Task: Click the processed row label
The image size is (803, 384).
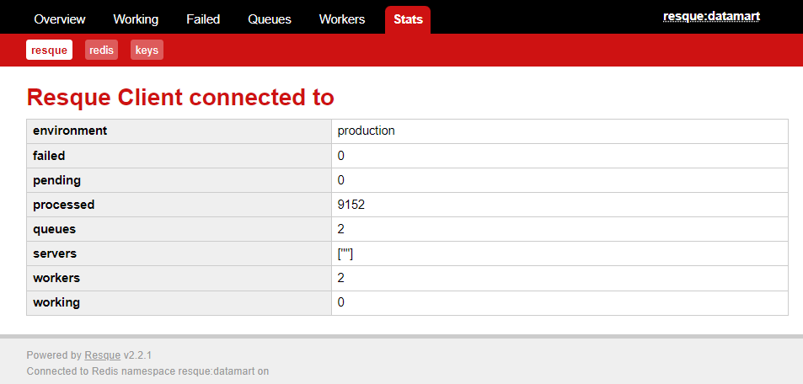Action: (64, 205)
